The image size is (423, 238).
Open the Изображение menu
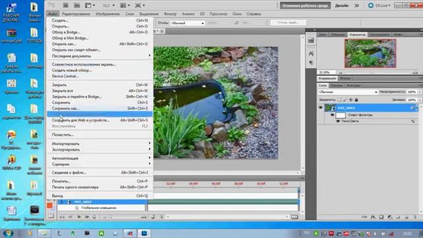click(107, 14)
